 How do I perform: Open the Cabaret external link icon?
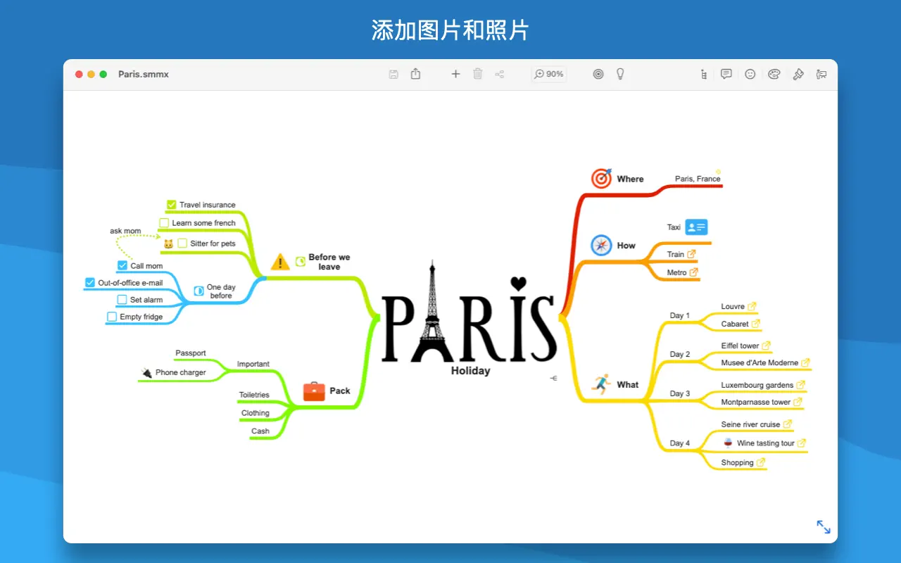point(756,324)
